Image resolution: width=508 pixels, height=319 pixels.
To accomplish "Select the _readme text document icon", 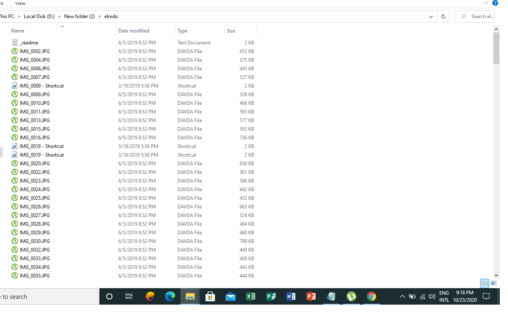I will tap(15, 42).
